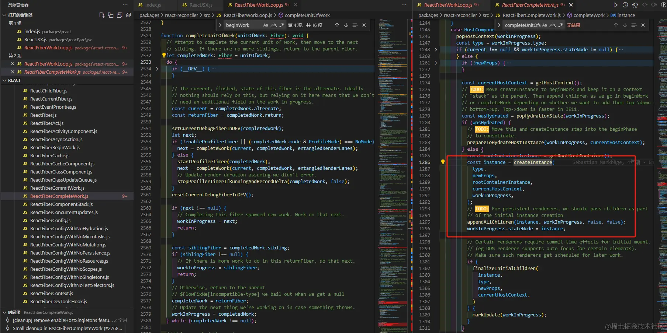The height and width of the screenshot is (333, 667).
Task: Go to next match in beginWork search
Action: click(x=346, y=25)
